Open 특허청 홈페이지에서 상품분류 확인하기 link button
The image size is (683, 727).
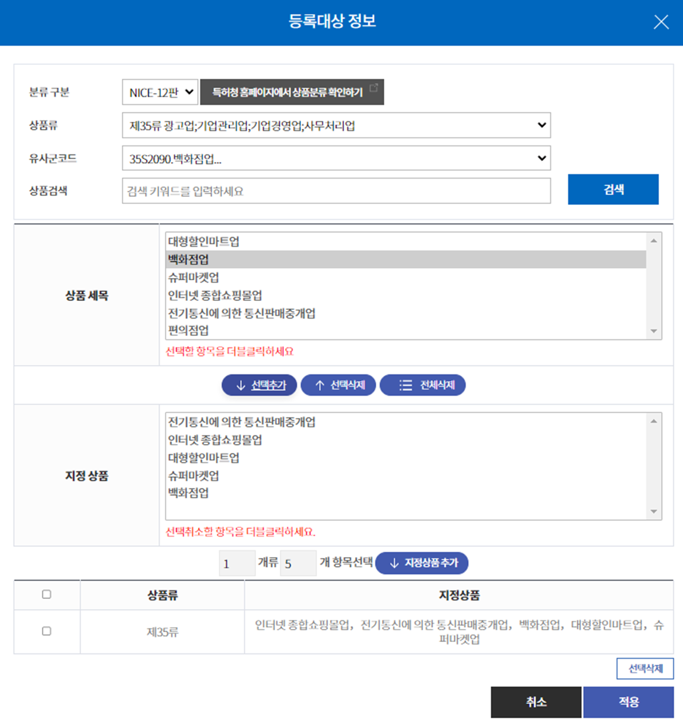point(292,92)
